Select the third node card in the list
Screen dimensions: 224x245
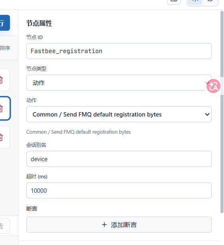click(x=5, y=137)
